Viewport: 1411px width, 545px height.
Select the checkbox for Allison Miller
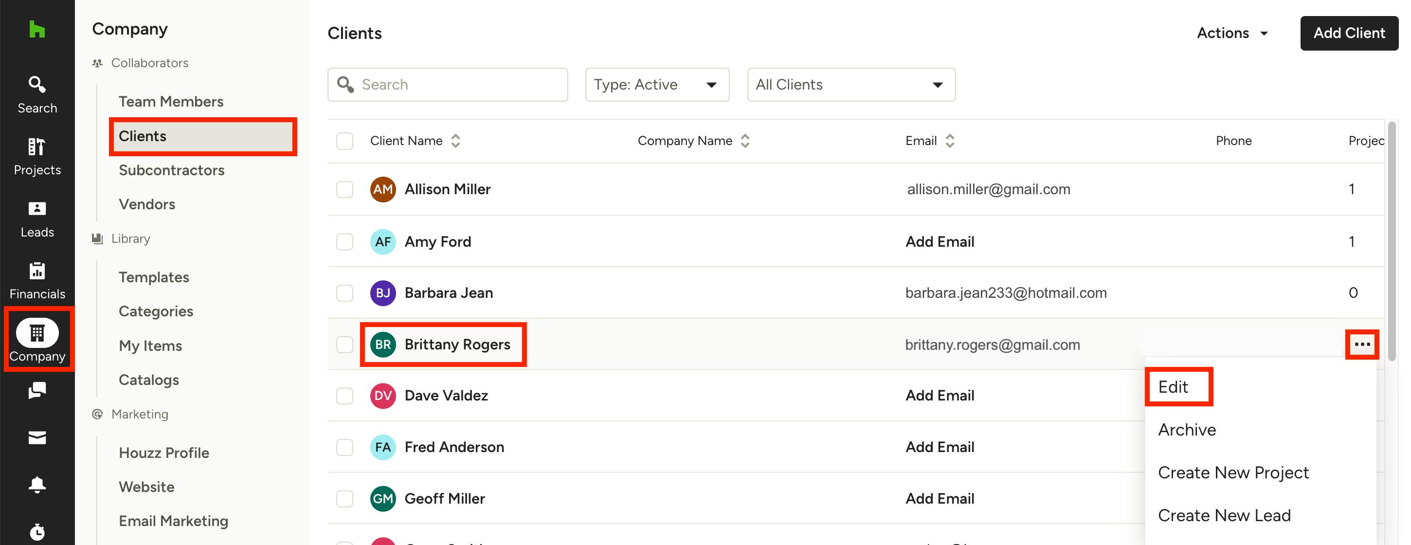click(x=344, y=189)
